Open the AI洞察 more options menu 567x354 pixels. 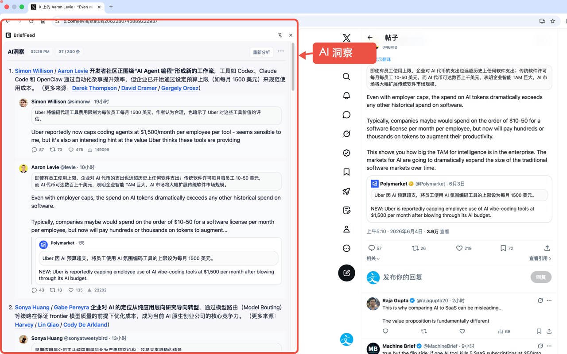click(x=281, y=51)
